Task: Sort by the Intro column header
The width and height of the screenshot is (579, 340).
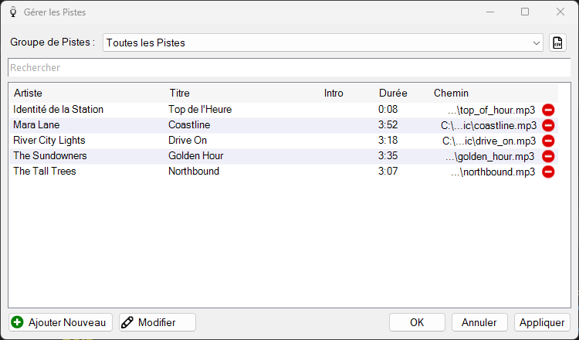Action: click(x=334, y=93)
